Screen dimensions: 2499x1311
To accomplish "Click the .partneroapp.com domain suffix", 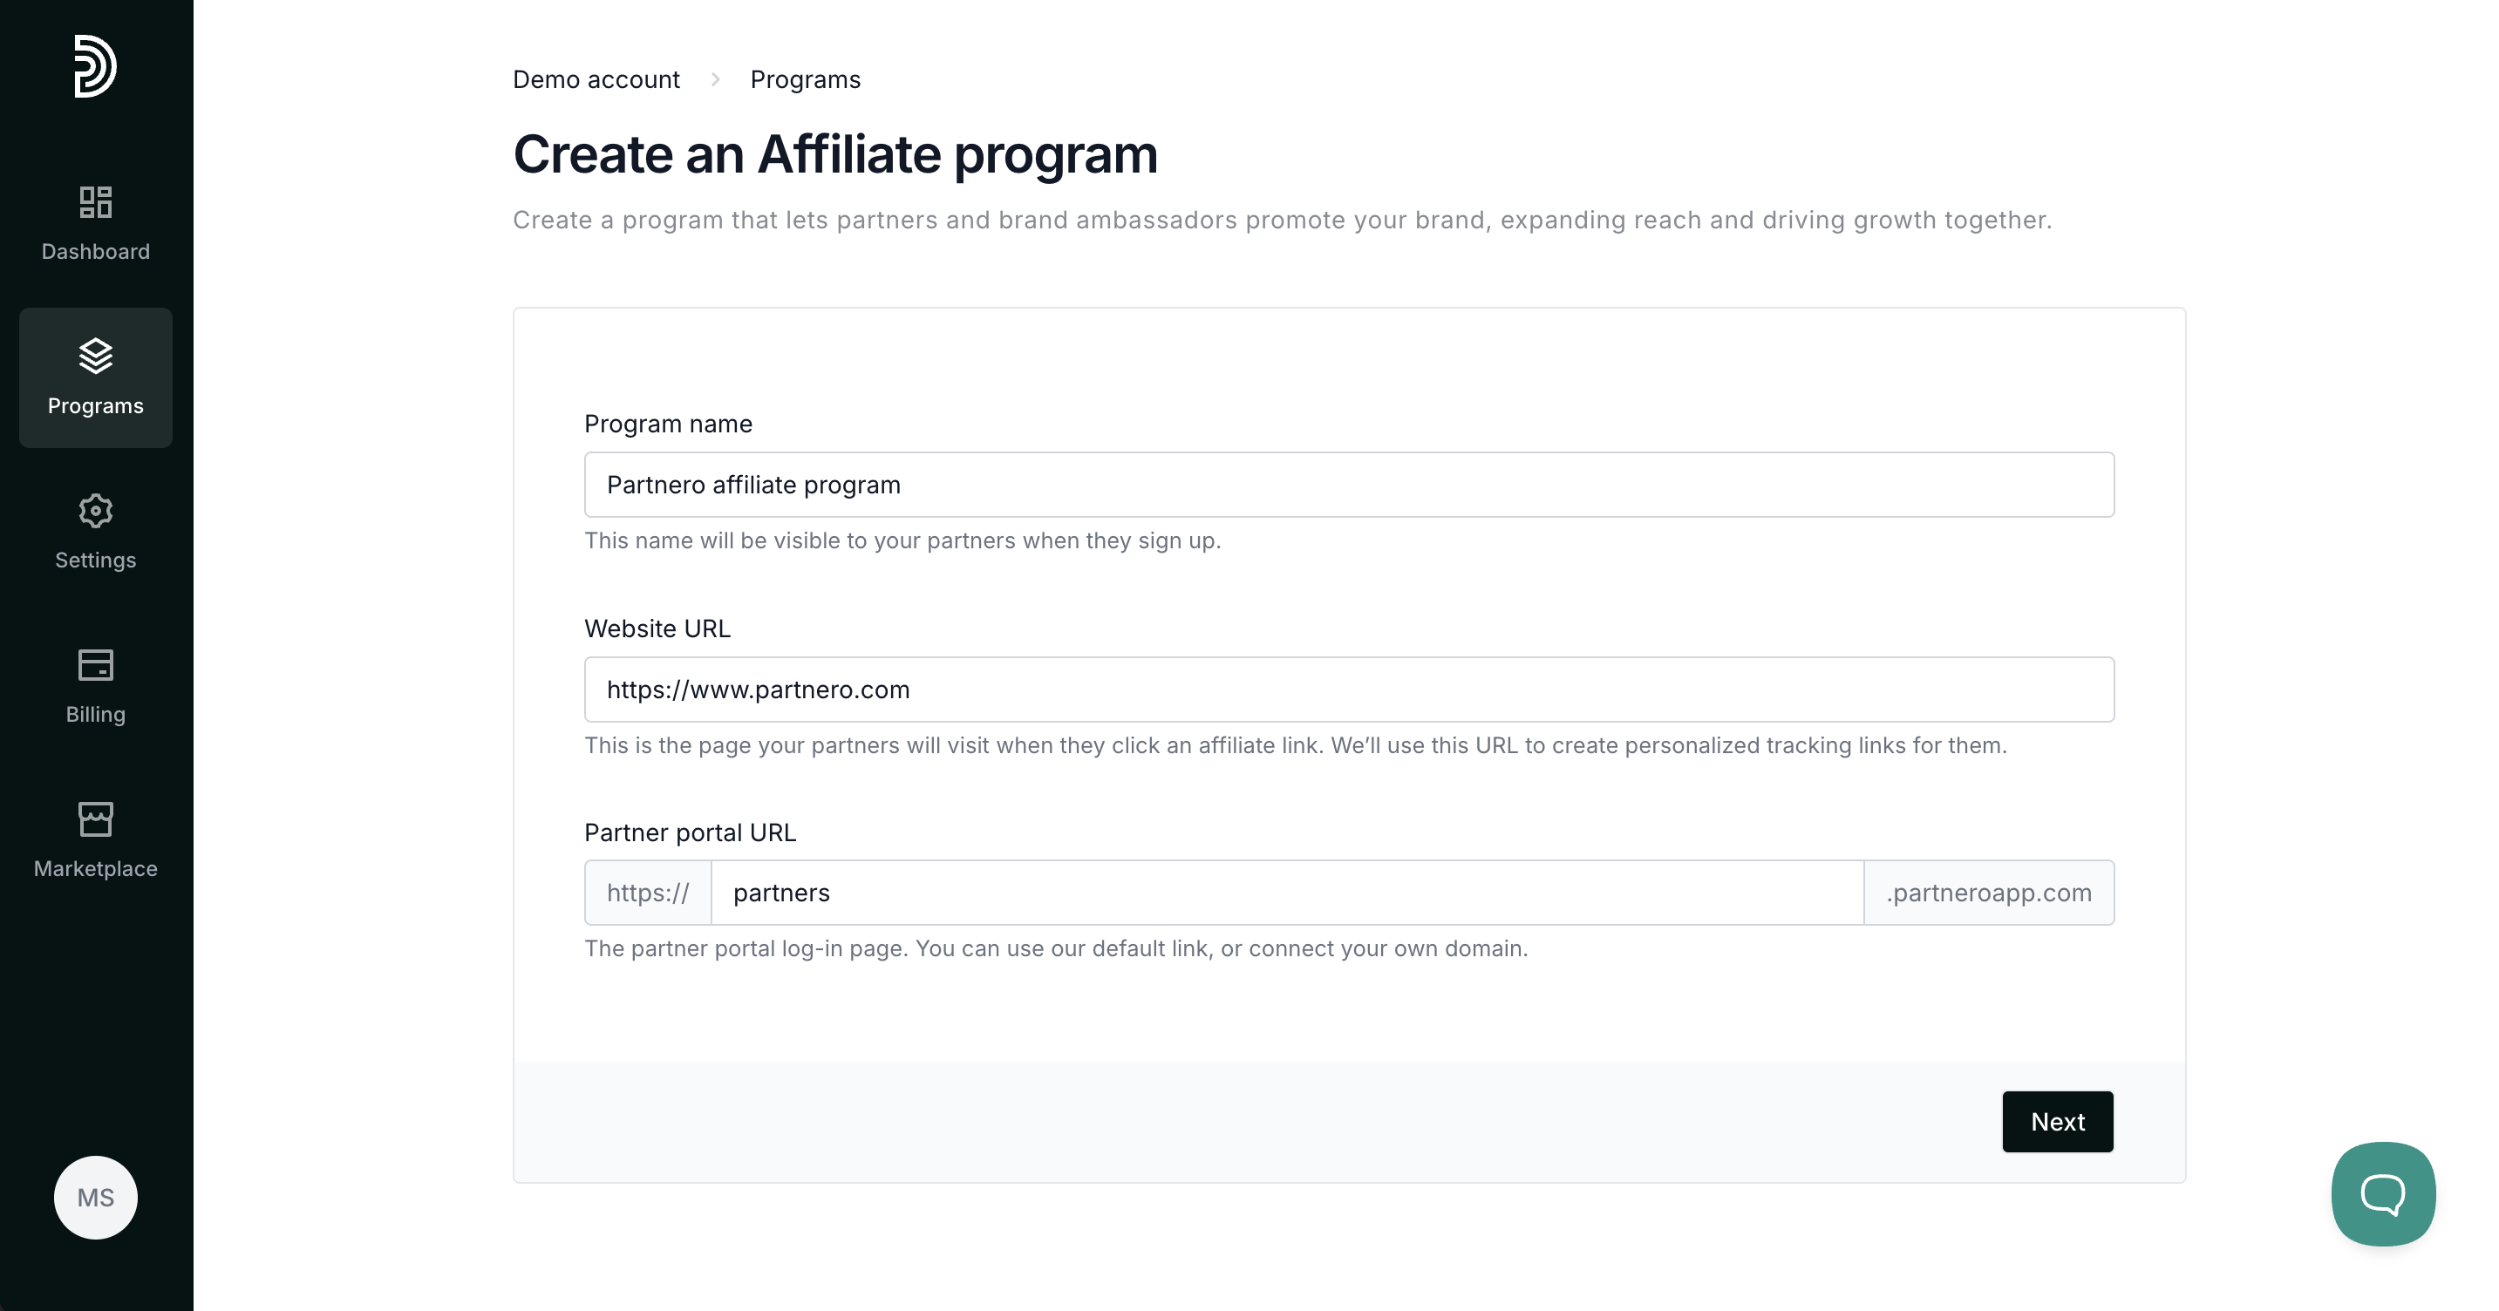I will [1988, 893].
